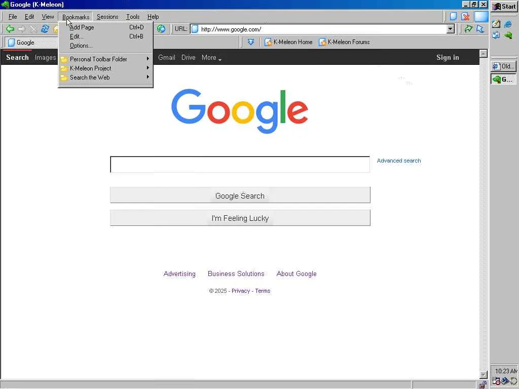
Task: Choose Options... in the Bookmarks menu
Action: point(105,46)
